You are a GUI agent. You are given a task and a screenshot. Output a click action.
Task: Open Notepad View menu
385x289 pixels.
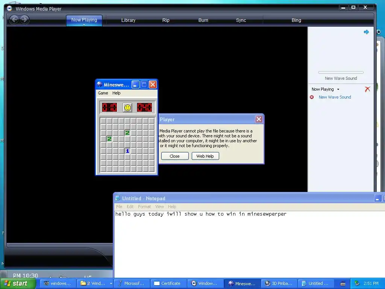[x=159, y=207]
